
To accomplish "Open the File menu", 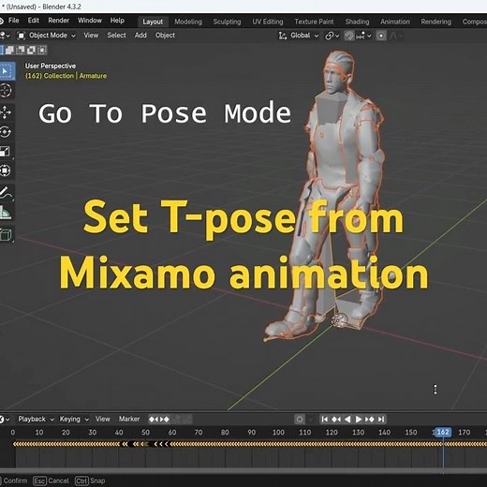I will point(13,21).
